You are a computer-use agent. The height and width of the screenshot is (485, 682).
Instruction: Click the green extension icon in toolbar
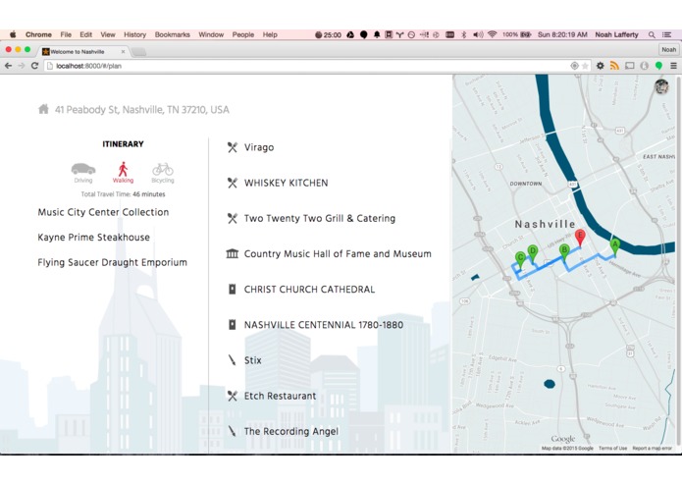(659, 66)
